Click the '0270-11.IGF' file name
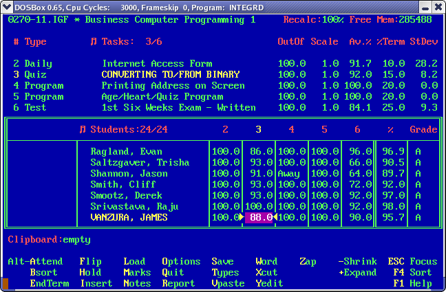The height and width of the screenshot is (292, 446). point(38,20)
